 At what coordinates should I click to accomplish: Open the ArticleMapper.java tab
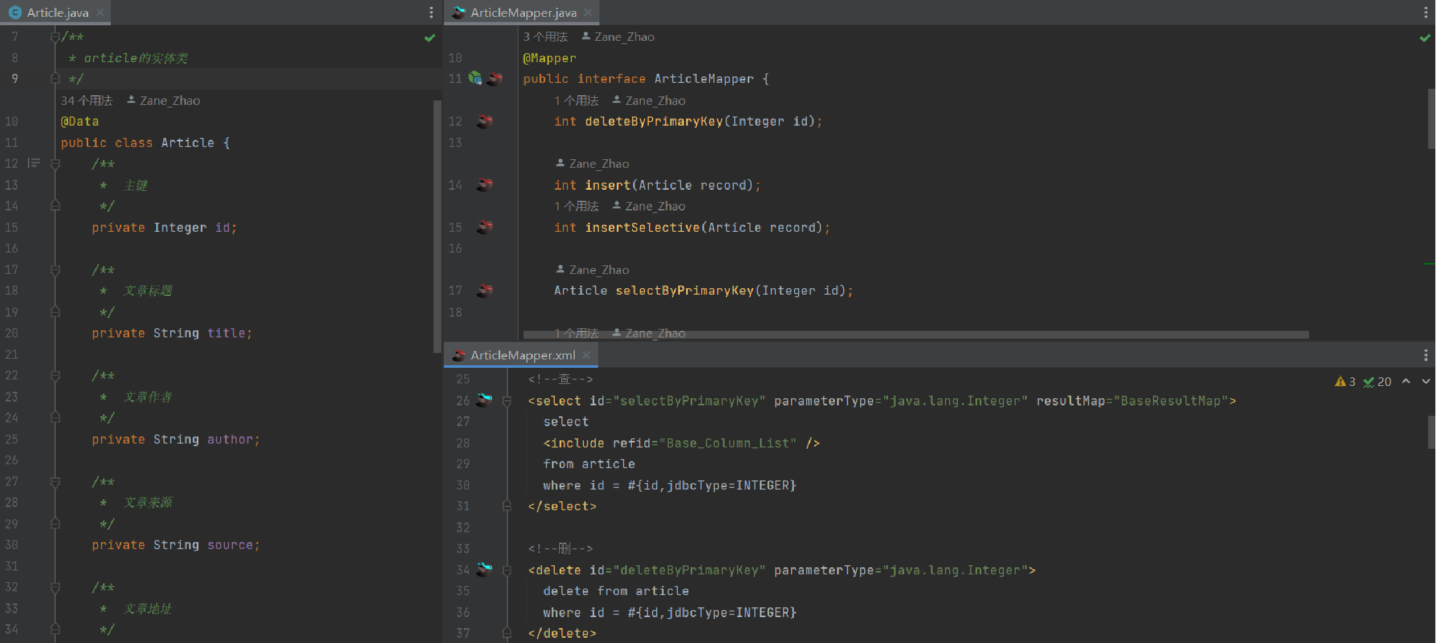pos(523,12)
